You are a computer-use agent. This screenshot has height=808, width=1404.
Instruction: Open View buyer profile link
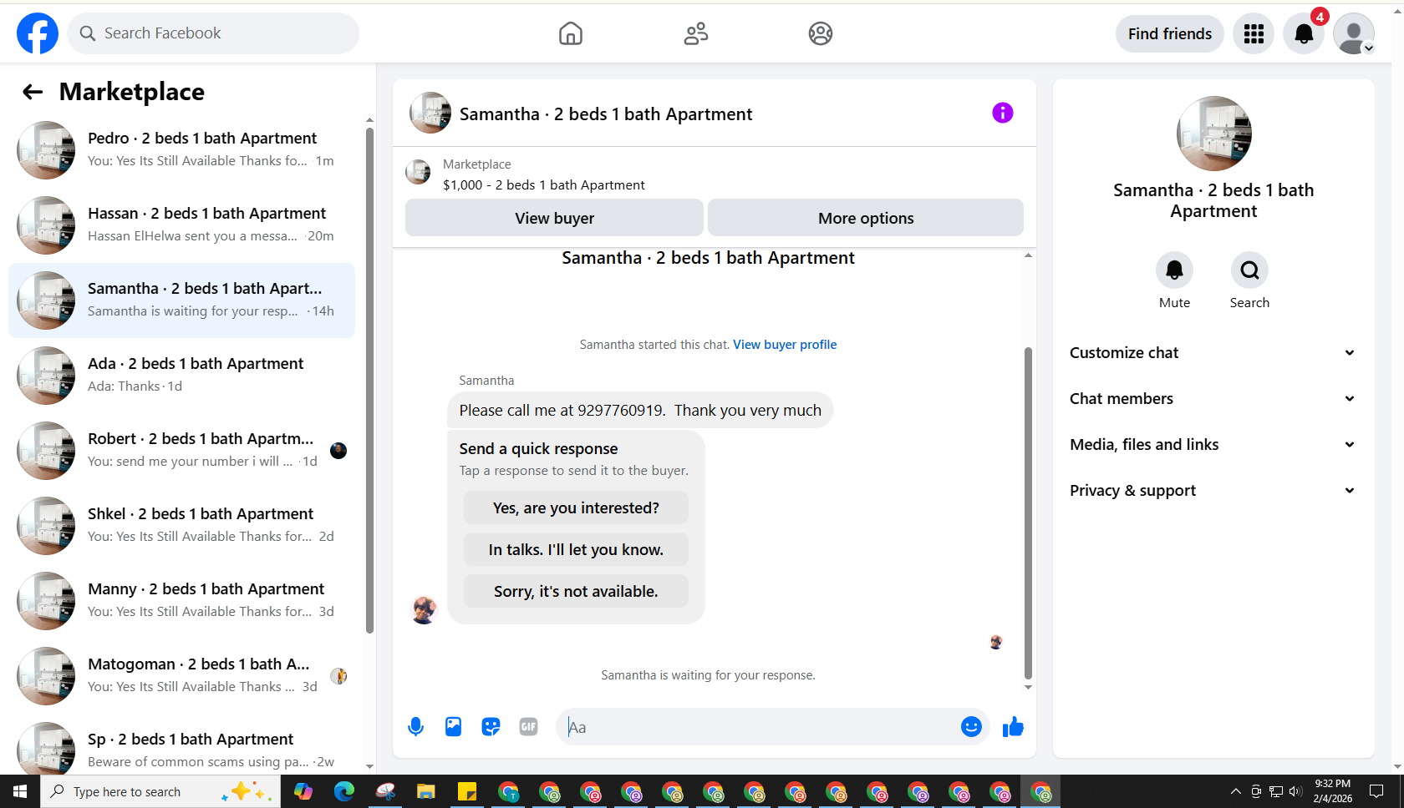point(785,345)
